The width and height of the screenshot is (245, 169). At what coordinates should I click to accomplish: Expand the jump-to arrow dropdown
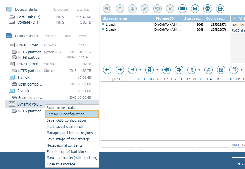pyautogui.click(x=140, y=70)
